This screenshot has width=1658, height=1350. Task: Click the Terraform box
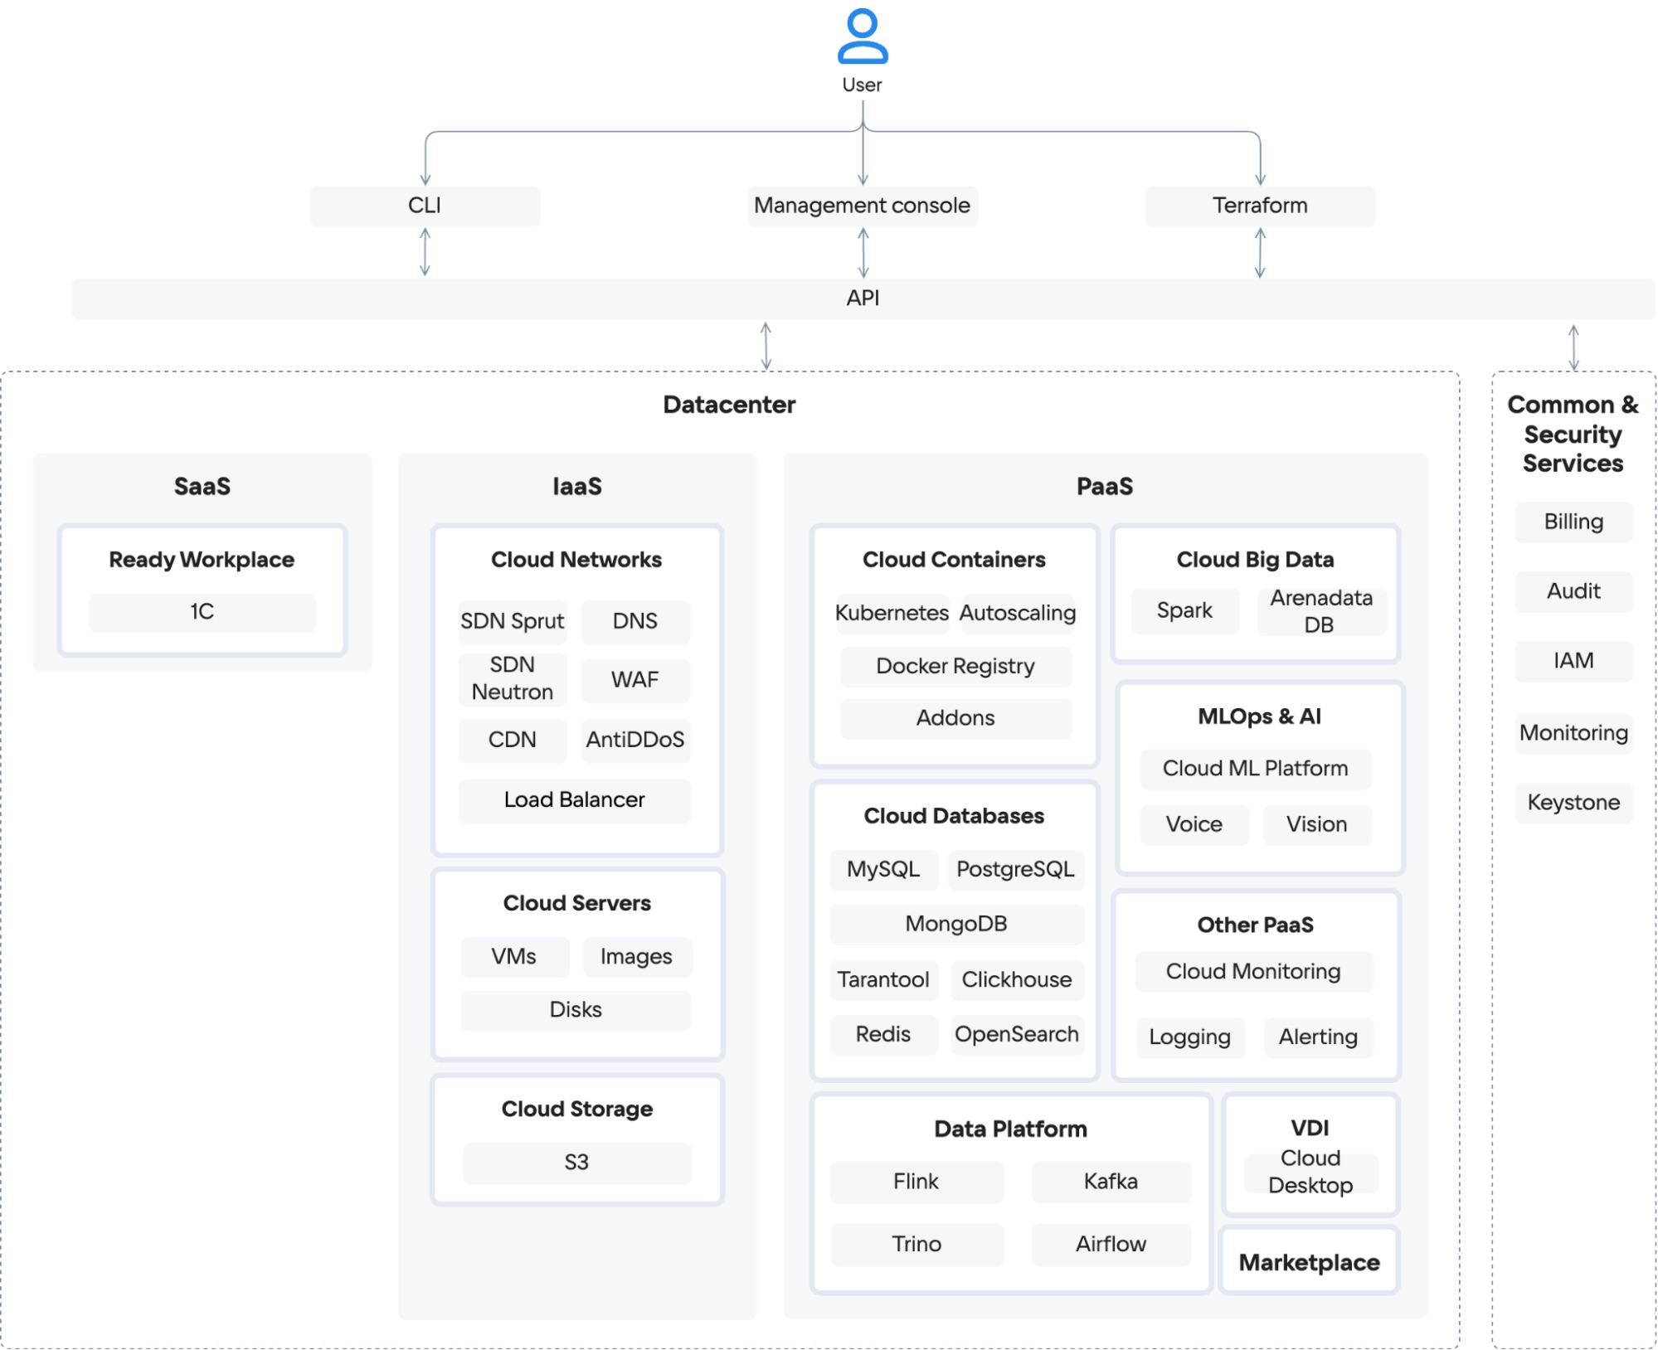(1259, 206)
